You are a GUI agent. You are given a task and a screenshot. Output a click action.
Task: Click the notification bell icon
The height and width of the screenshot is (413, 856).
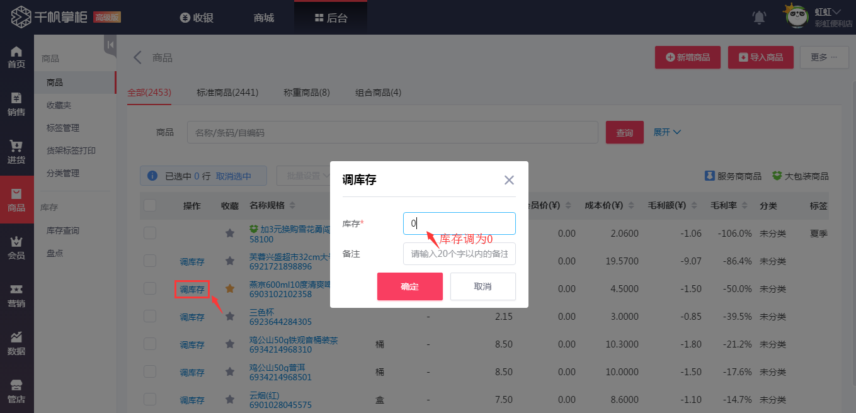click(x=758, y=18)
